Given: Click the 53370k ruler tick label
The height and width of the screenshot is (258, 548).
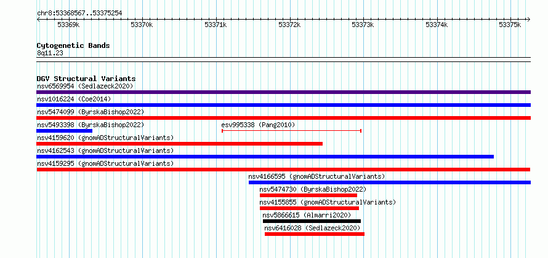Looking at the screenshot, I should (x=142, y=25).
